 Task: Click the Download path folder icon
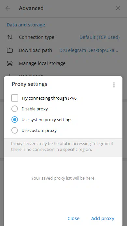pyautogui.click(x=10, y=50)
